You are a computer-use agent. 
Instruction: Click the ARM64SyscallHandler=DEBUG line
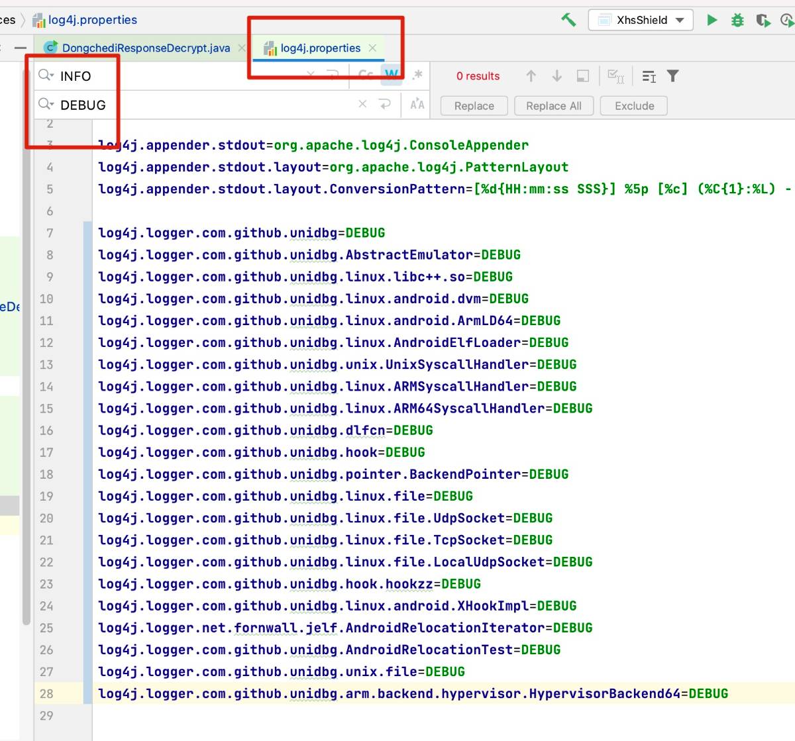pyautogui.click(x=345, y=409)
